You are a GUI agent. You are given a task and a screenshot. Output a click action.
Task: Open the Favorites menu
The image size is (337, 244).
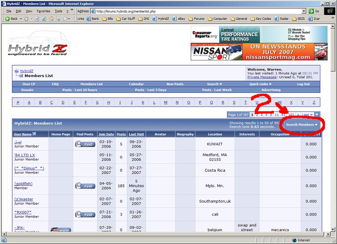43,11
